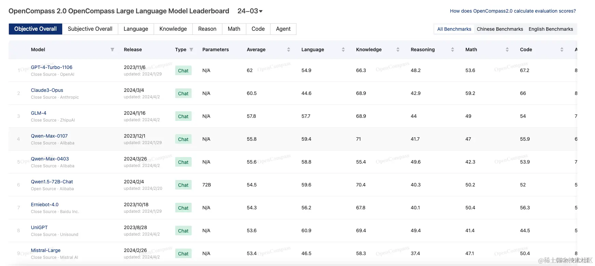Click release date 2024/2/26 for Mistral-Large
Screen dimensions: 595x266
pos(135,250)
